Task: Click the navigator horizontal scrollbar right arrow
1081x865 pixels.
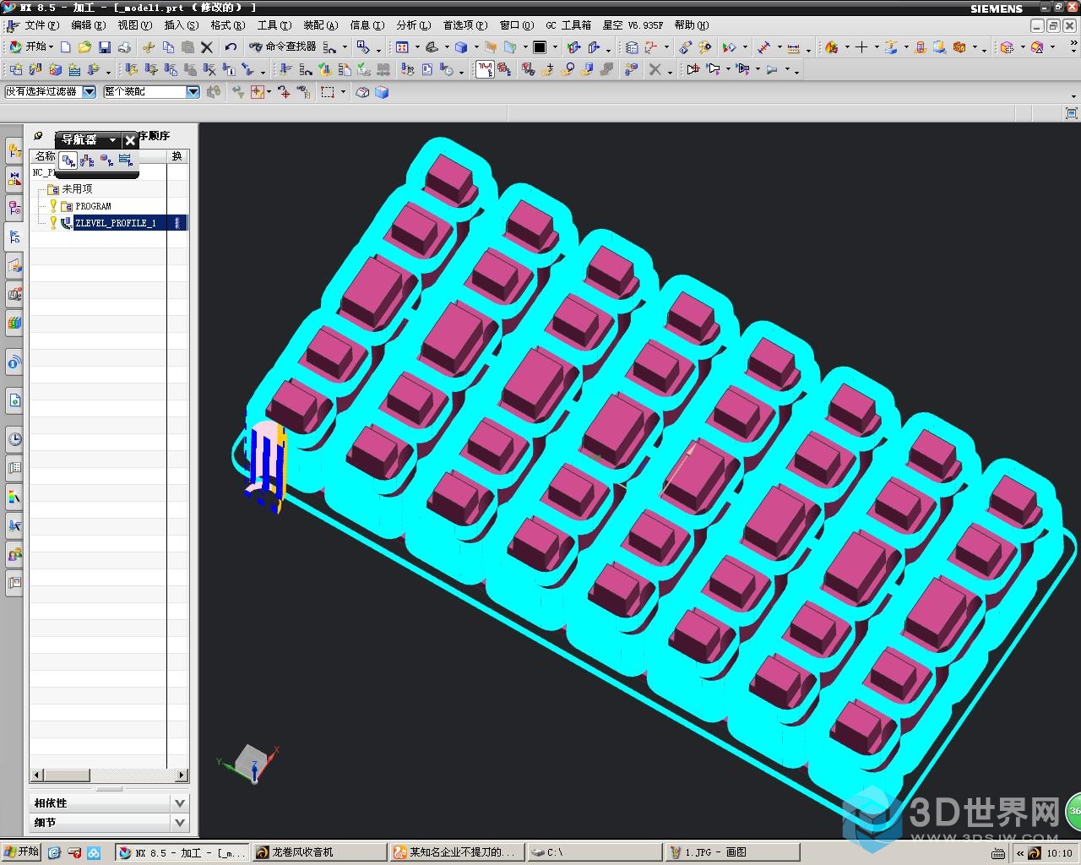Action: click(182, 775)
